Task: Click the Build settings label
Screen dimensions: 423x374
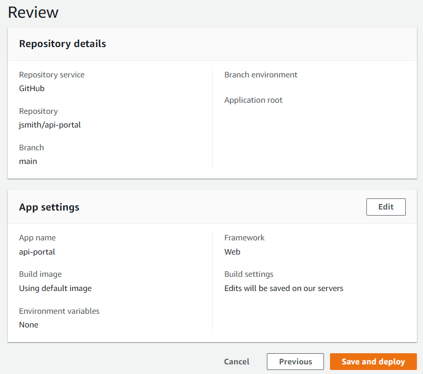Action: click(x=249, y=274)
